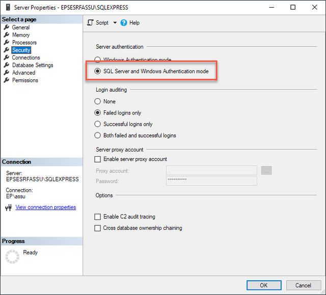Click the blue Help question mark icon
This screenshot has width=326, height=295.
pos(123,22)
